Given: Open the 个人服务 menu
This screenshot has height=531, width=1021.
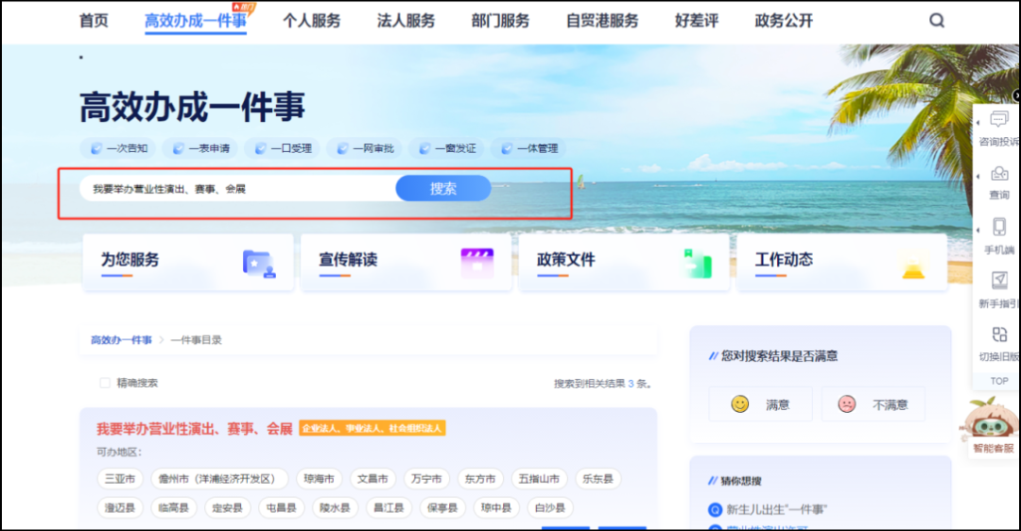Looking at the screenshot, I should point(311,21).
